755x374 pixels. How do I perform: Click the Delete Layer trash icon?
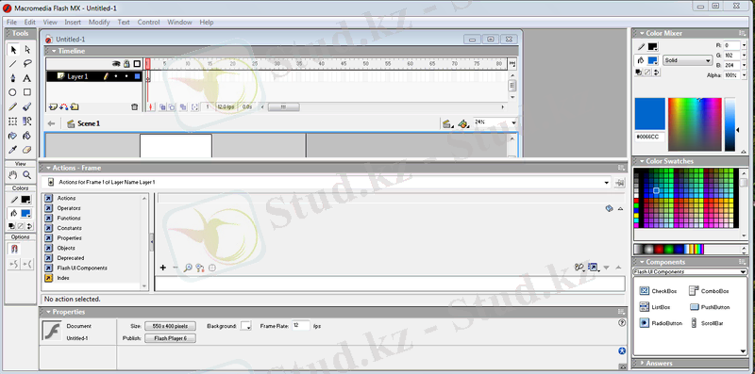(134, 106)
